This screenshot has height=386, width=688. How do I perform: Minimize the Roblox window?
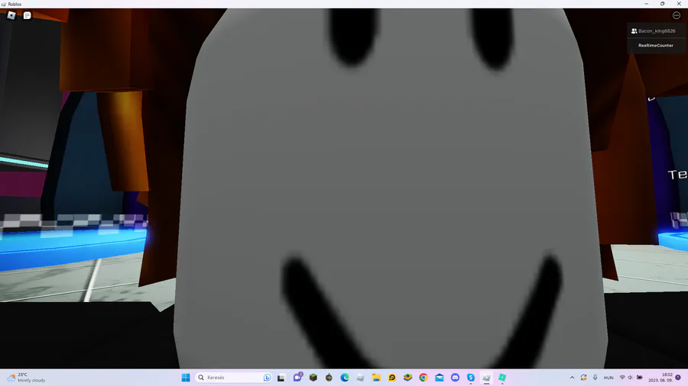646,4
